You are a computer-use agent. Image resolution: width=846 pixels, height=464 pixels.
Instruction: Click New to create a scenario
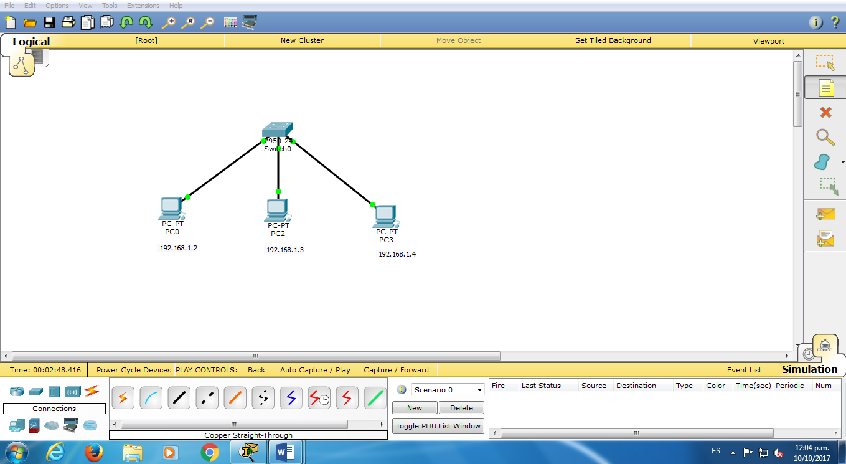tap(414, 407)
